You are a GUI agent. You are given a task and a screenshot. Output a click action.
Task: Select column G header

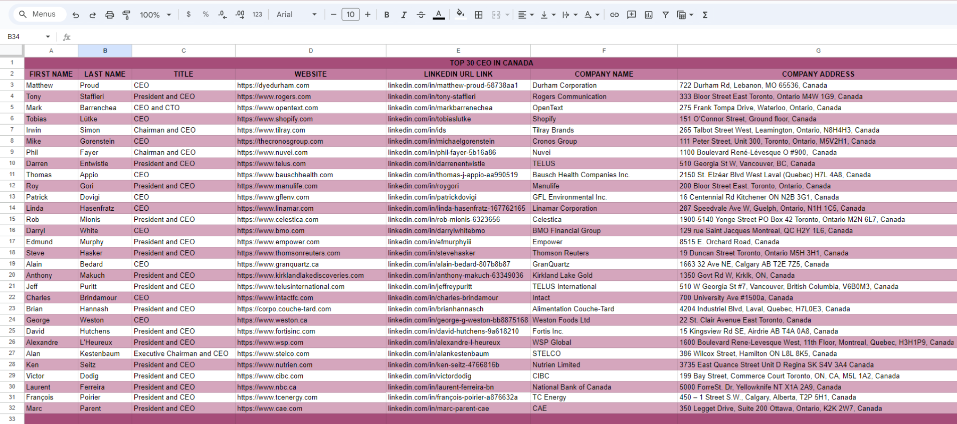pyautogui.click(x=818, y=51)
